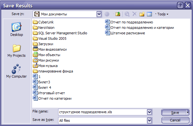Image resolution: width=193 pixels, height=126 pixels.
Task: Select the Мои рисунки folder name
Action: click(48, 60)
